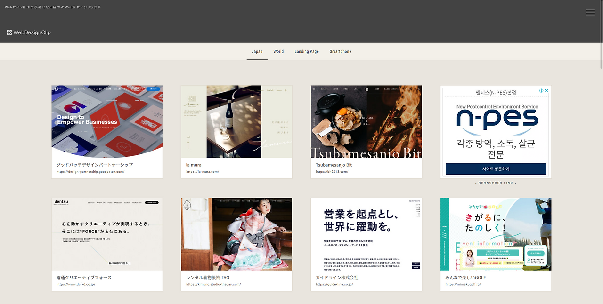Click the 電通クリエーティブフォース title text
This screenshot has width=603, height=304.
[x=84, y=278]
